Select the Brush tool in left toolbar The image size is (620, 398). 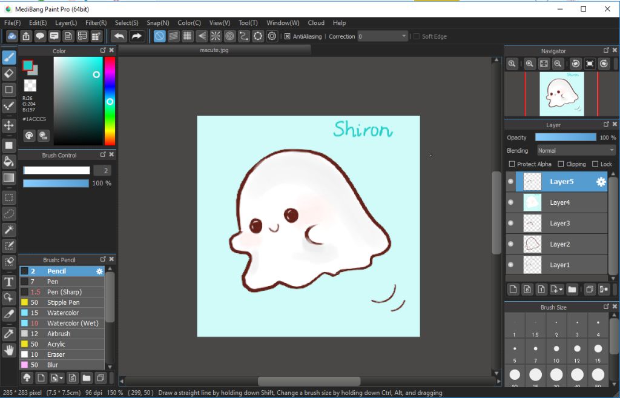pos(9,58)
